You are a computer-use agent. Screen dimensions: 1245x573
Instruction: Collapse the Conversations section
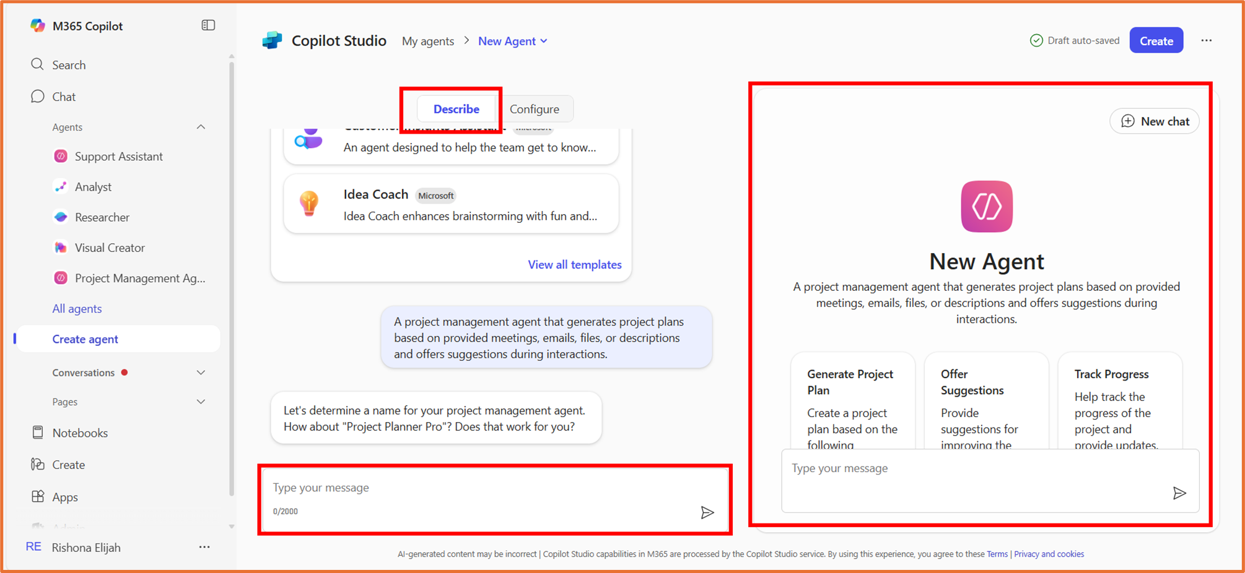point(201,372)
